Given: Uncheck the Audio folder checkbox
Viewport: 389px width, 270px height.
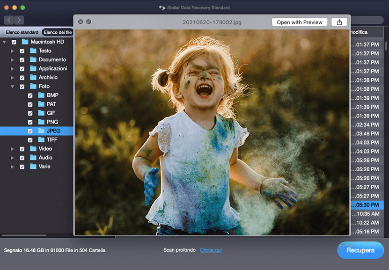Looking at the screenshot, I should pos(22,158).
